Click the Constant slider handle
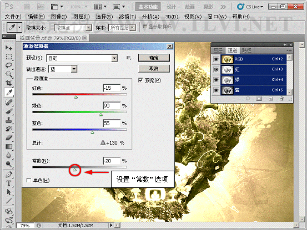307x230 pixels. tap(74, 170)
